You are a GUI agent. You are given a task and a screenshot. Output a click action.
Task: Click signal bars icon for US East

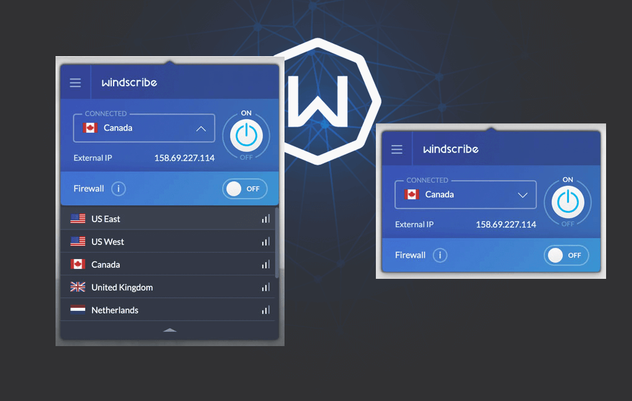coord(265,219)
